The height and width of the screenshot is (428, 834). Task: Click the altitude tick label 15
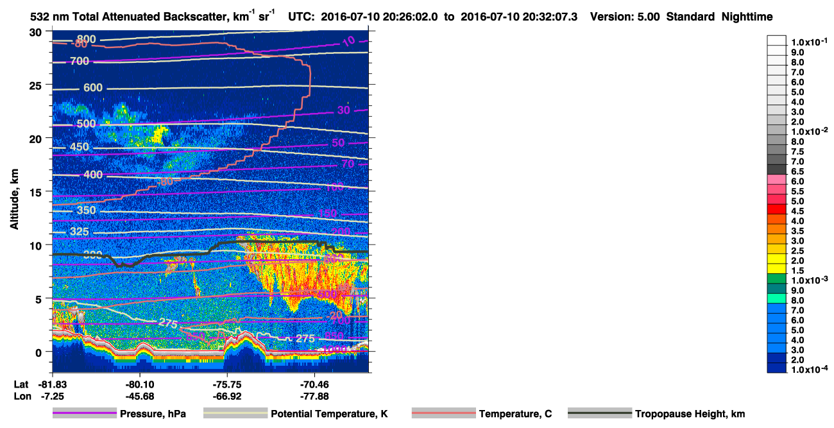(x=37, y=192)
